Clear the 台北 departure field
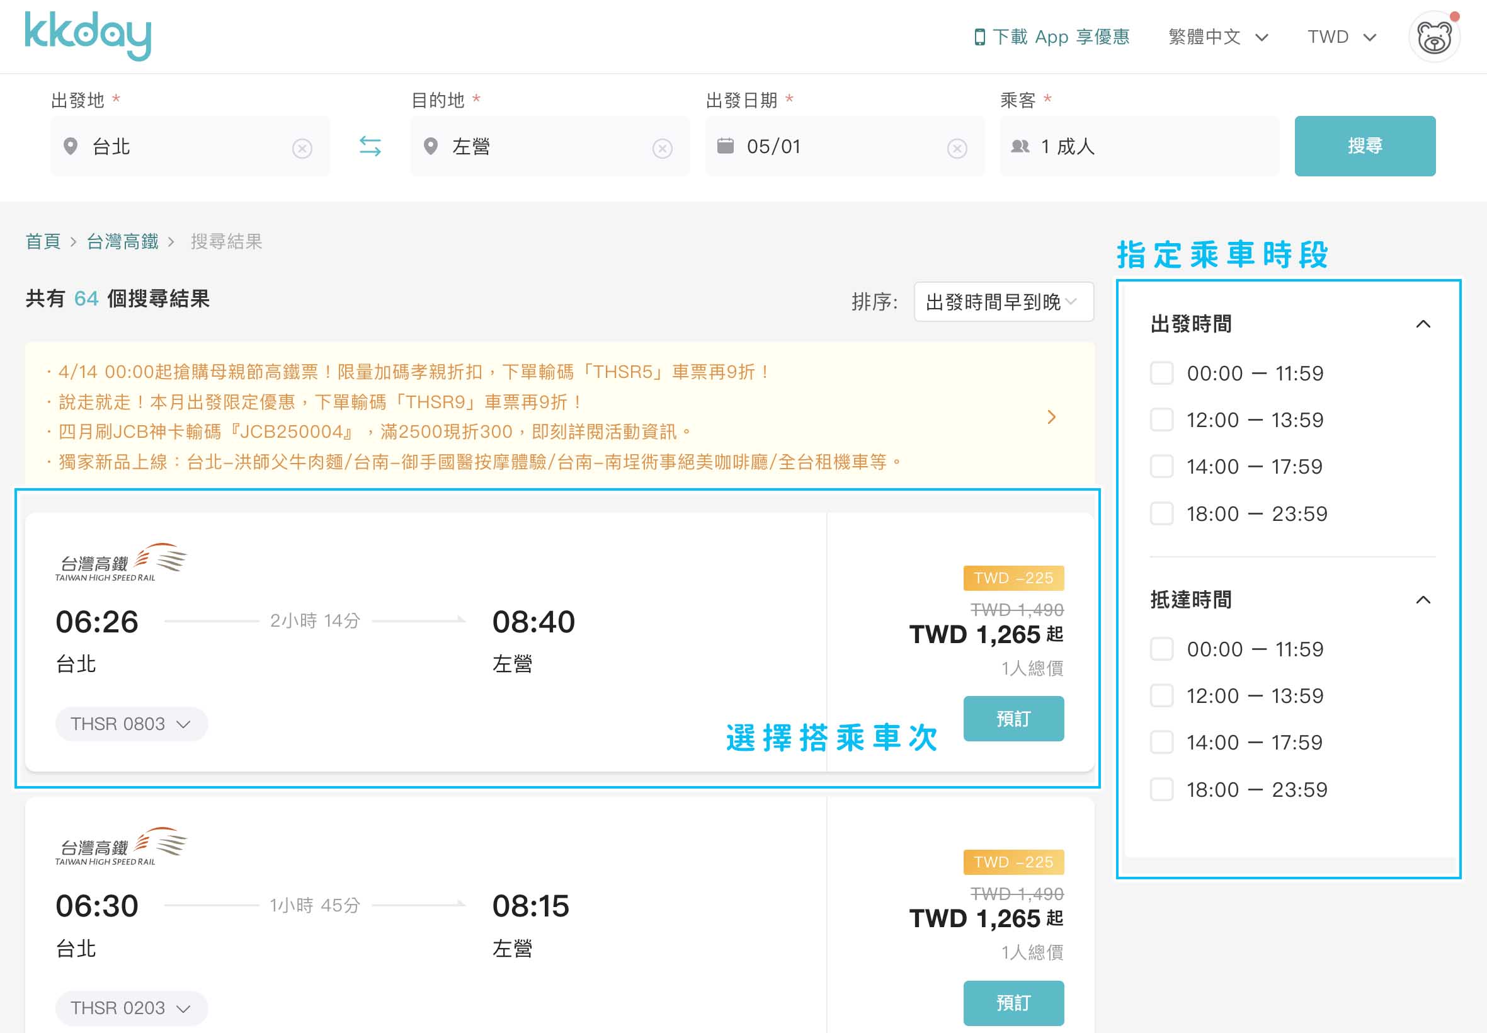 point(302,149)
